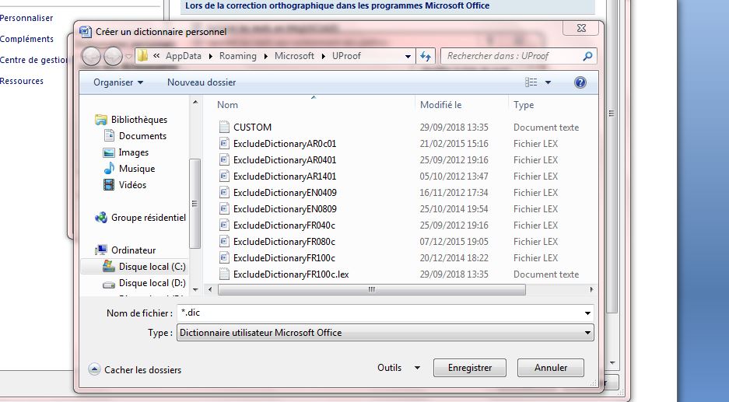
Task: Open the recent locations dropdown arrow
Action: [129, 57]
